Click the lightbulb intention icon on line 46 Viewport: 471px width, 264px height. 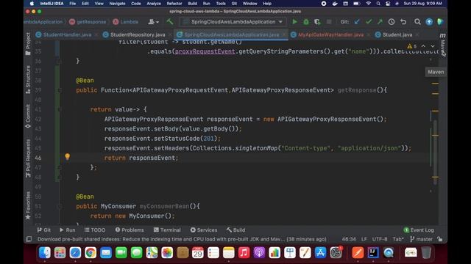tap(67, 156)
